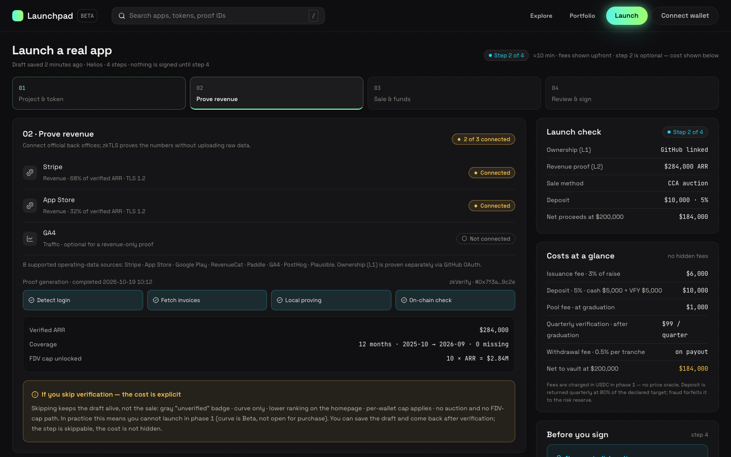Click FDV cap value 10 × ARR = $2.84M
Viewport: 731px width, 457px height.
click(x=478, y=358)
